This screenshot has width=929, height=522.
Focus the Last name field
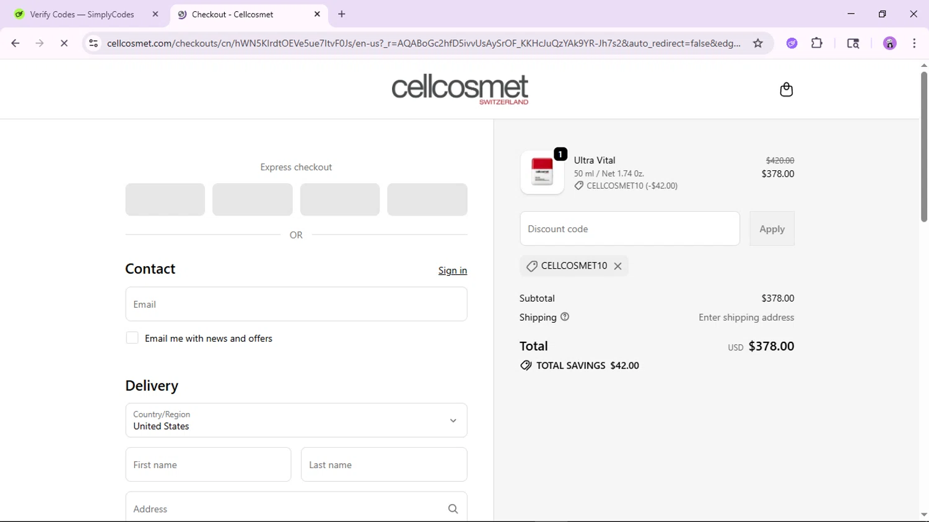384,464
